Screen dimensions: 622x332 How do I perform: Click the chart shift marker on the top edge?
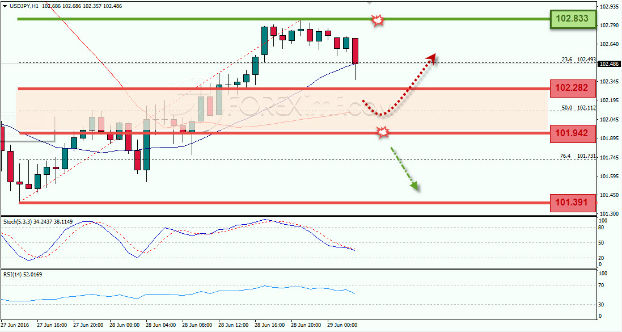point(369,2)
